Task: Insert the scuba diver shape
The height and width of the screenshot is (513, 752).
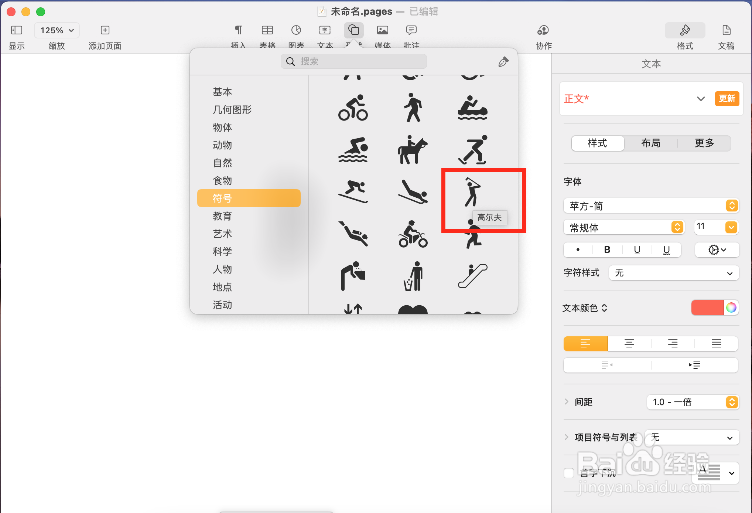Action: (353, 234)
